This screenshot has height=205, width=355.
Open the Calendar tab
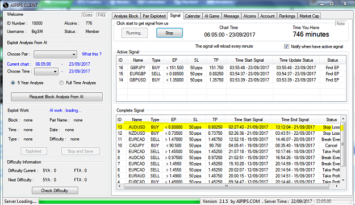click(x=193, y=16)
